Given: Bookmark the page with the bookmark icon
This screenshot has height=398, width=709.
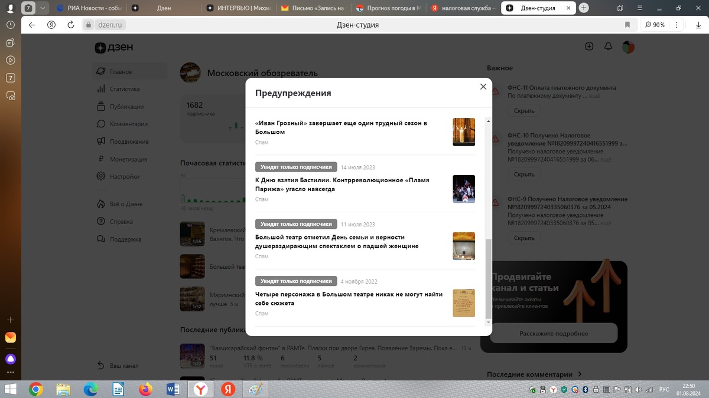Looking at the screenshot, I should point(627,25).
